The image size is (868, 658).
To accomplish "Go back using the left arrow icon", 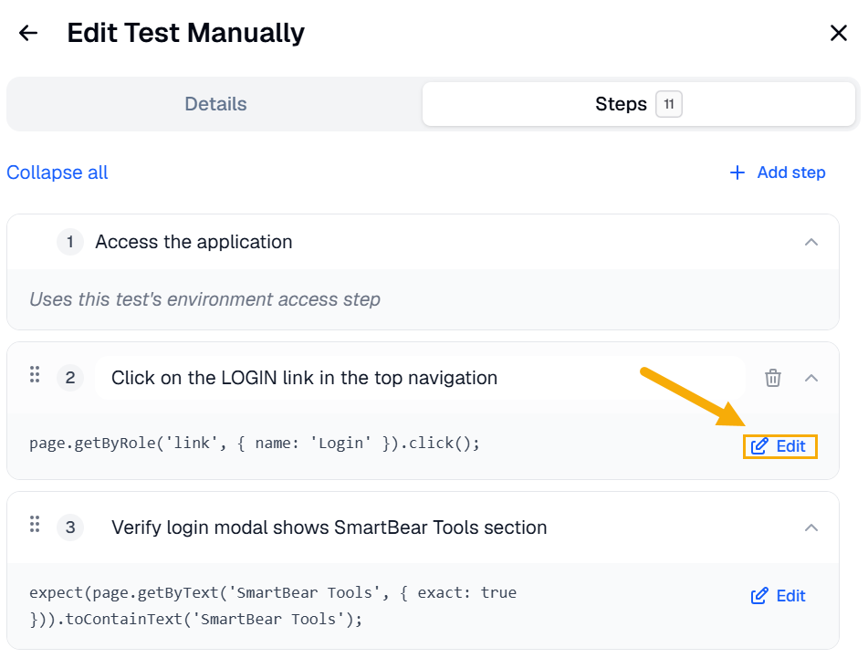I will coord(28,33).
